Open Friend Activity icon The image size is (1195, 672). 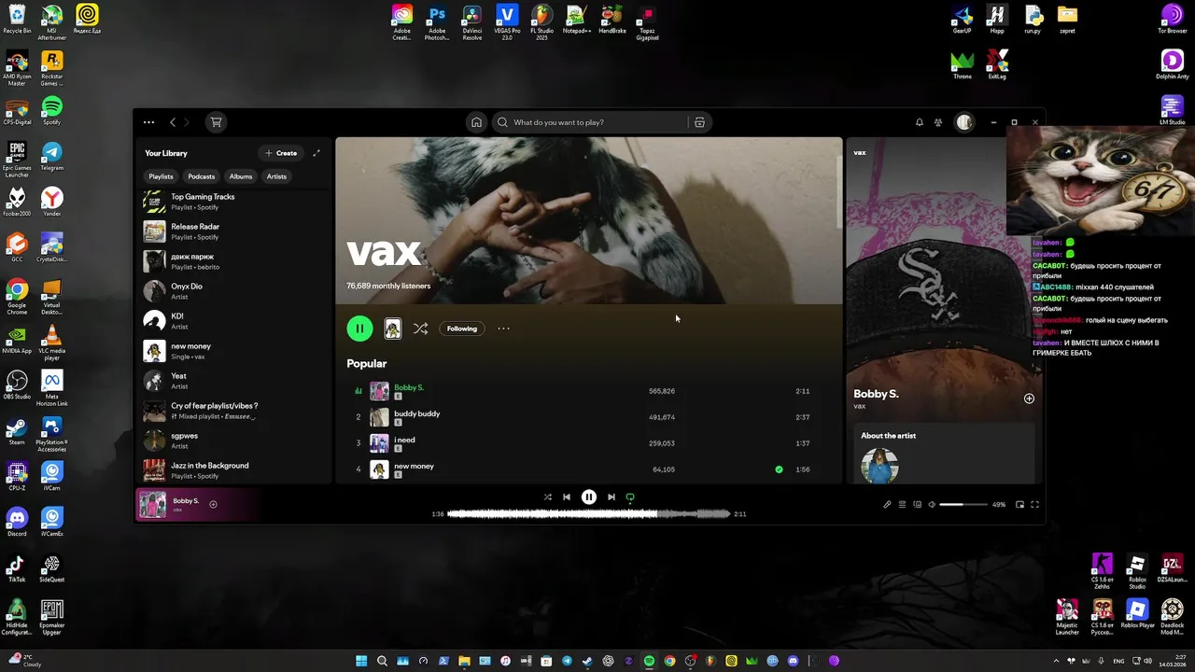tap(938, 122)
